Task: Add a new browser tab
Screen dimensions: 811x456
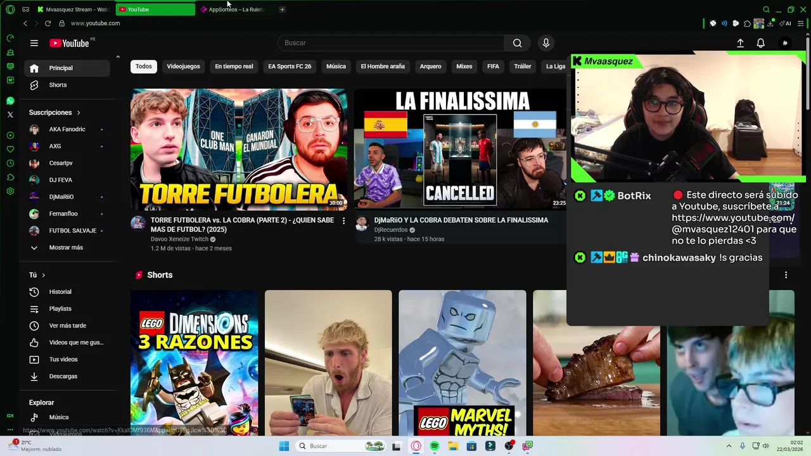Action: 282,9
